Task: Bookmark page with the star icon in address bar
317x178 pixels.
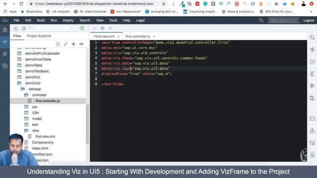Action: coord(164,4)
